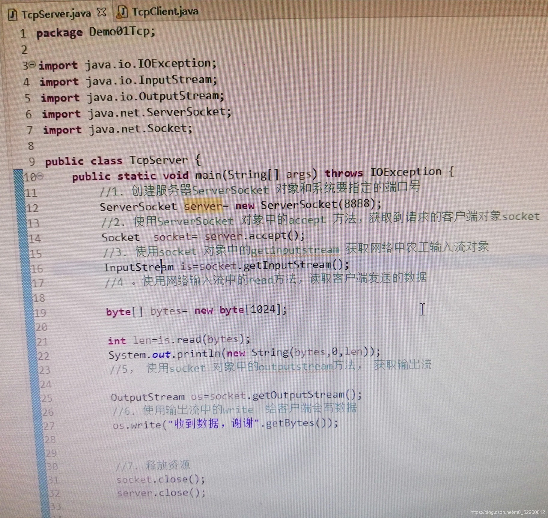
Task: Click 'package Demo01Tcp;' on line 1
Action: (96, 32)
